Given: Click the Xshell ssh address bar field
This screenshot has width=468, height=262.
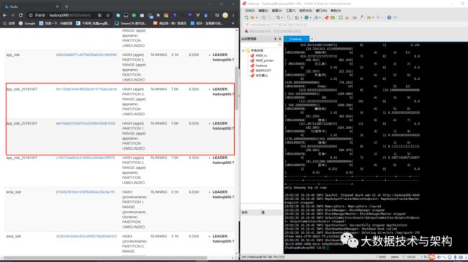Looking at the screenshot, I should pos(354,24).
